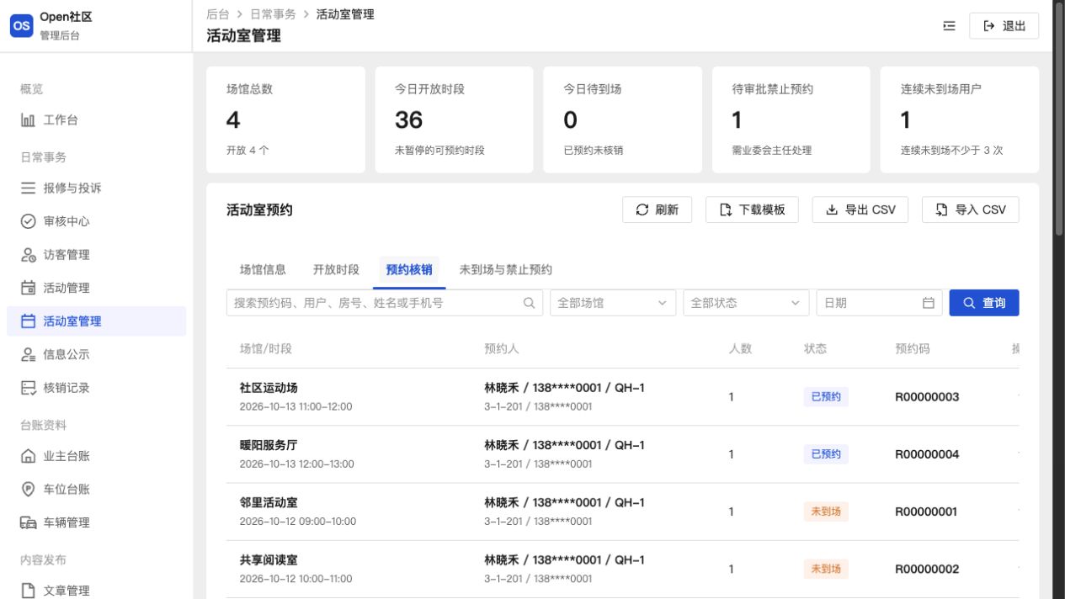Click the 待审批禁止预约 stat card
The width and height of the screenshot is (1065, 599).
coord(791,119)
